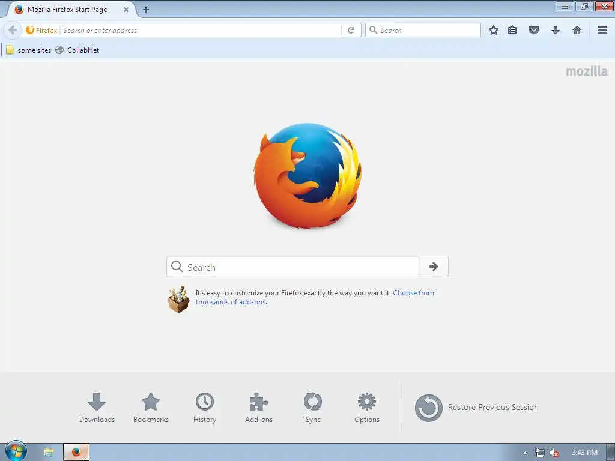
Task: Open the hamburger menu
Action: click(x=602, y=30)
